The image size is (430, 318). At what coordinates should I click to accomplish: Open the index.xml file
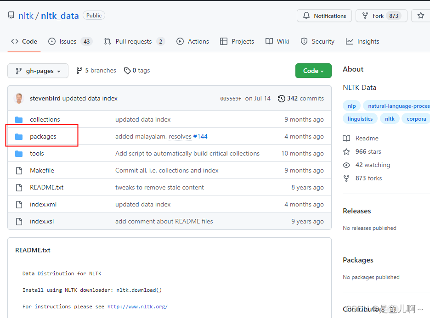[43, 204]
